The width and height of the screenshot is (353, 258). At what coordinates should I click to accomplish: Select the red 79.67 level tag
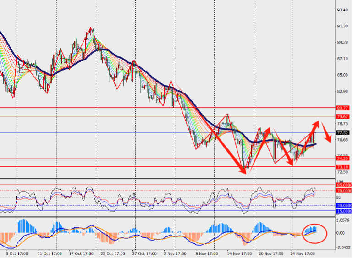coord(342,116)
